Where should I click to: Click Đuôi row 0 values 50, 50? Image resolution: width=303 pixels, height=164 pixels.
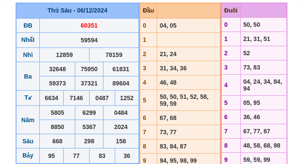coord(251,25)
